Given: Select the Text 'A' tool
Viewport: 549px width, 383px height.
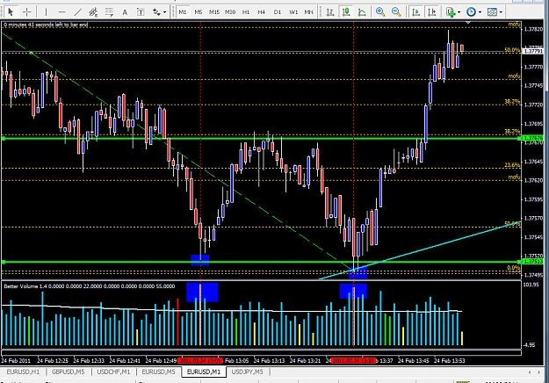Looking at the screenshot, I should 125,12.
